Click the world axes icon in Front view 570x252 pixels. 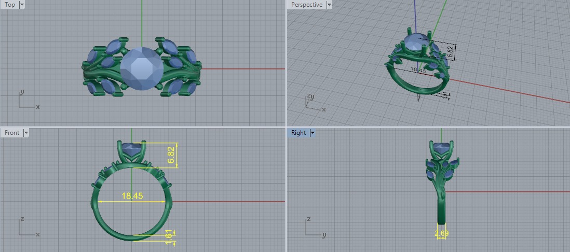point(29,226)
